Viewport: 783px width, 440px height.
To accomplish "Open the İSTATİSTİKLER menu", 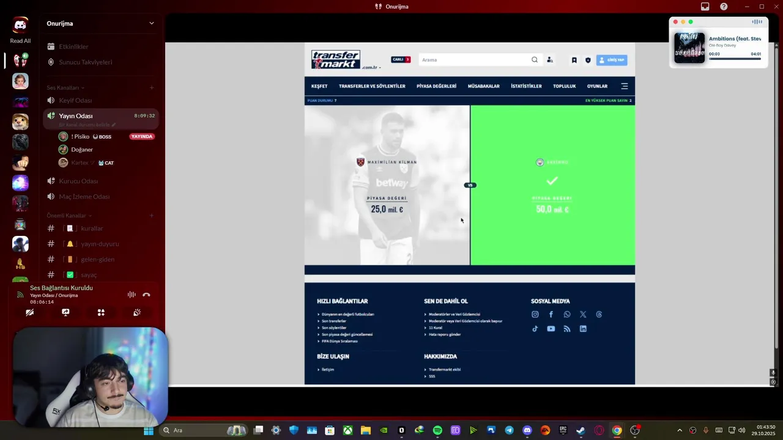I will 526,86.
